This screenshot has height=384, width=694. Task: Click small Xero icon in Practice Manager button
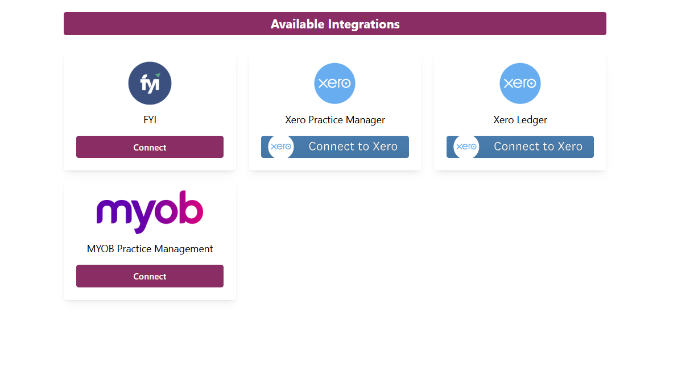pos(280,147)
